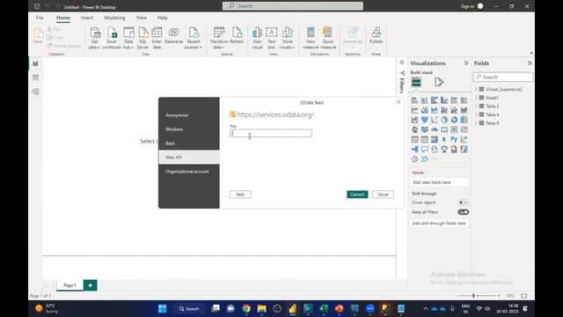Toggle Keep all filters switch
The height and width of the screenshot is (317, 563).
coord(464,212)
